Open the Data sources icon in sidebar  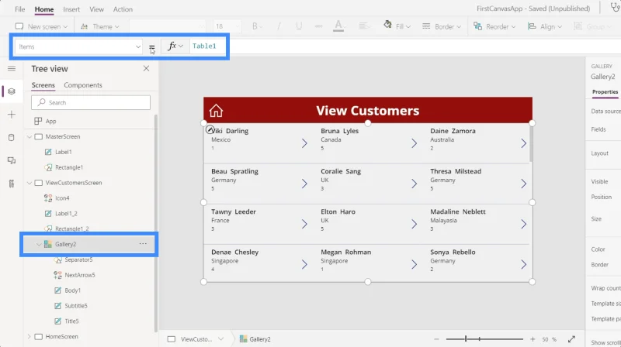click(x=12, y=138)
